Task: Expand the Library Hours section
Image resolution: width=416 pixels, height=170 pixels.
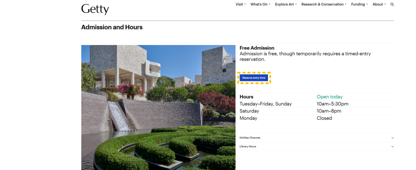Action: (x=316, y=146)
